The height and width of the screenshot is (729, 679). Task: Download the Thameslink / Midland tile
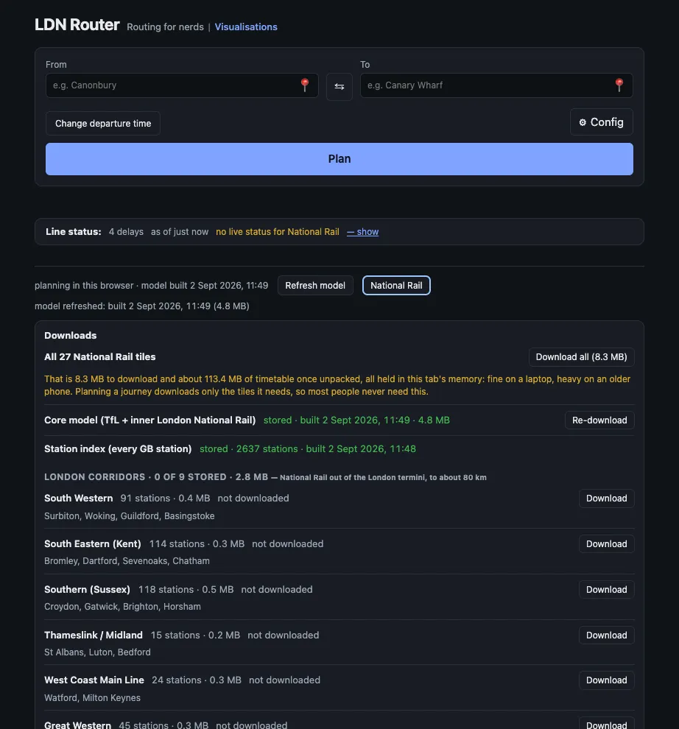606,635
